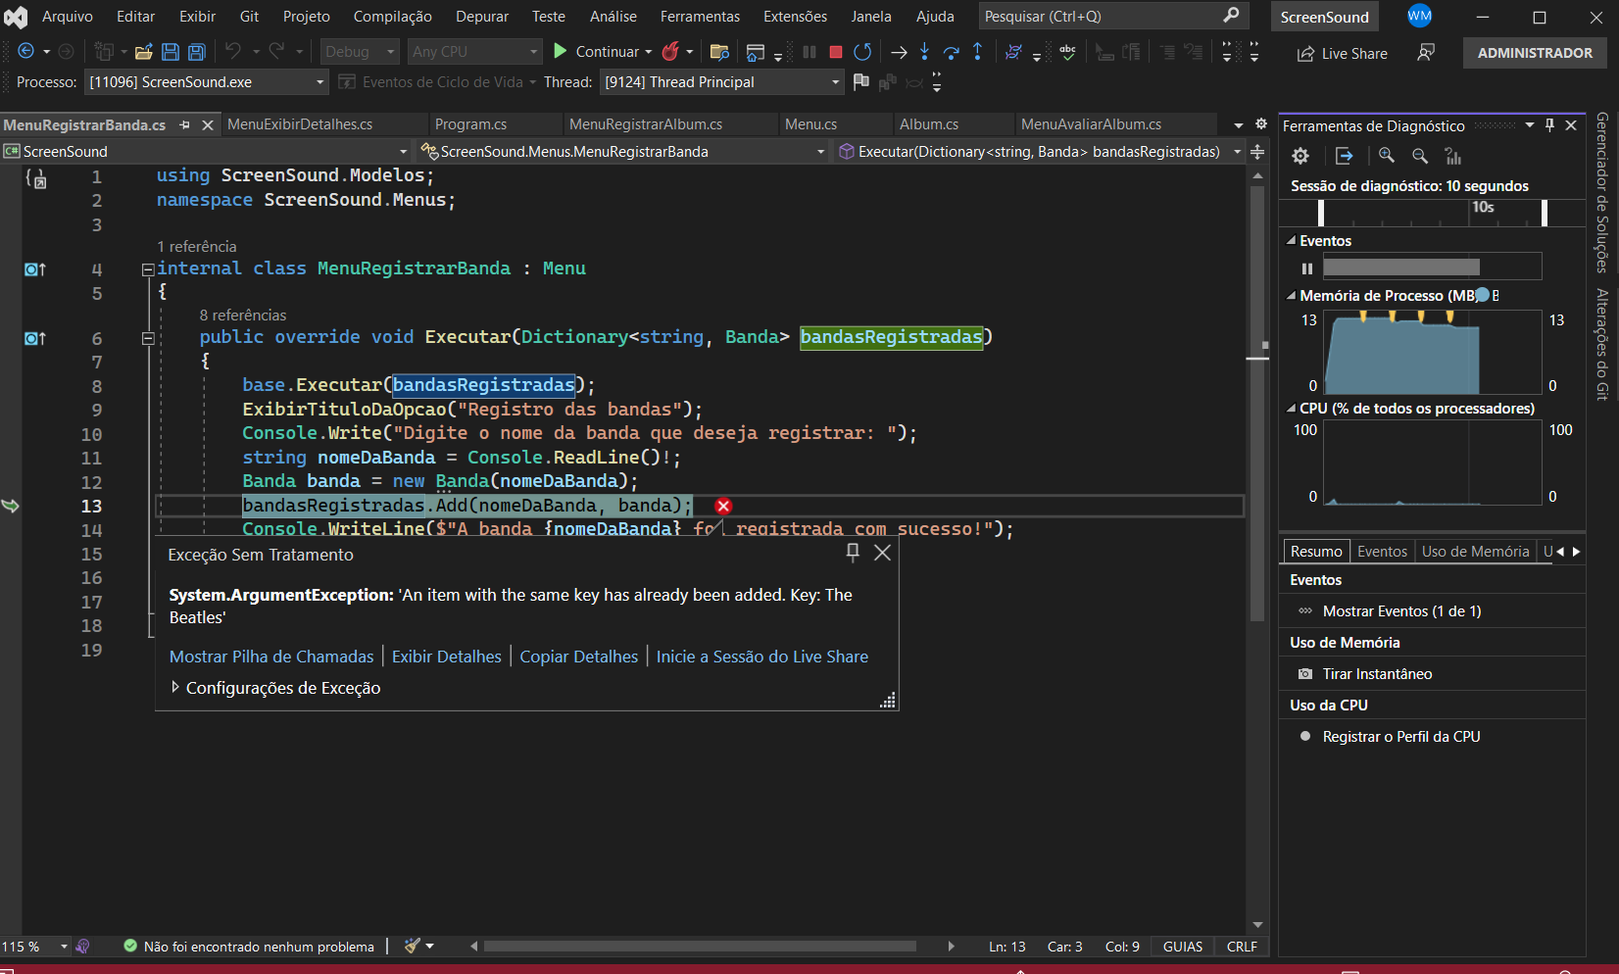The width and height of the screenshot is (1619, 974).
Task: Click the Open File folder icon
Action: (144, 52)
